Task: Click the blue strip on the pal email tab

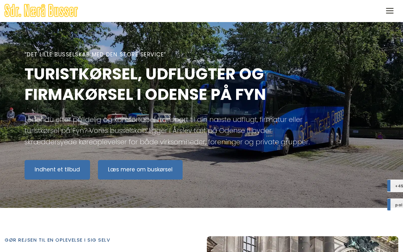Action: click(389, 205)
